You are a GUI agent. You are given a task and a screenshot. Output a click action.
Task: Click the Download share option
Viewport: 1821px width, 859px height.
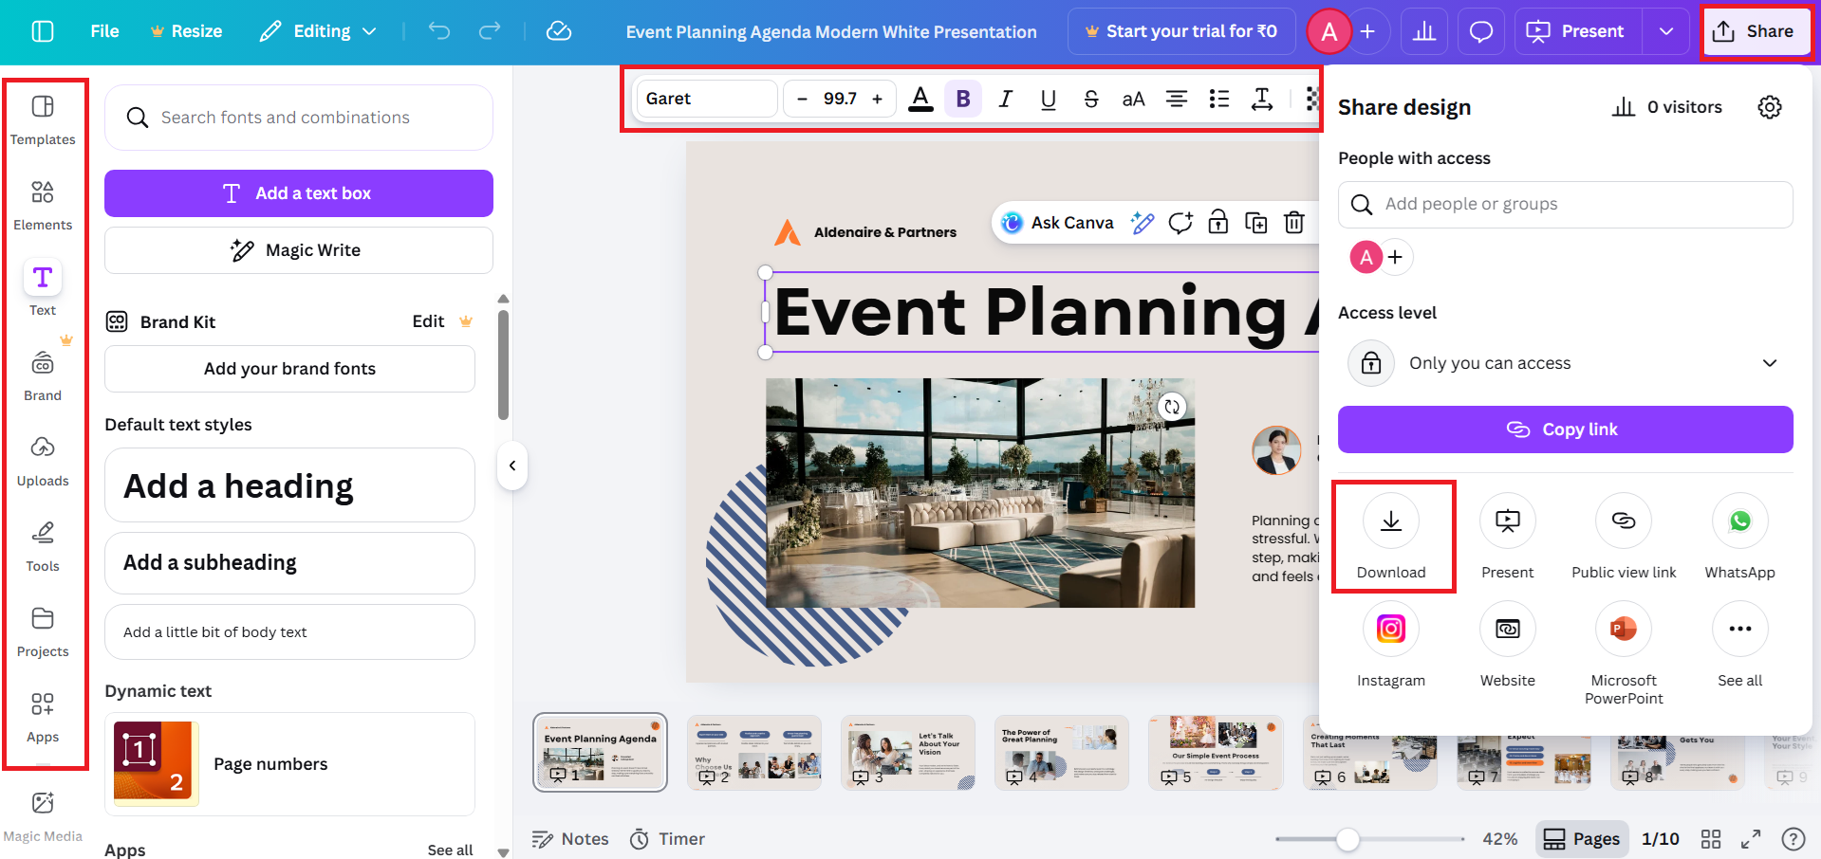[1391, 536]
